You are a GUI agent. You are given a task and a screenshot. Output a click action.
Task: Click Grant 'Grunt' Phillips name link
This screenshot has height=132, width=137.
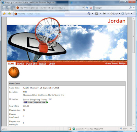pos(115,63)
